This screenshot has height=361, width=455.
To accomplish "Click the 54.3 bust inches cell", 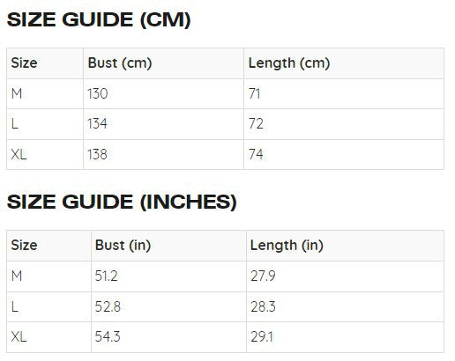I will coord(168,337).
